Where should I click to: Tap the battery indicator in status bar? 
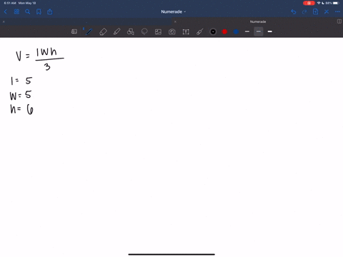336,3
